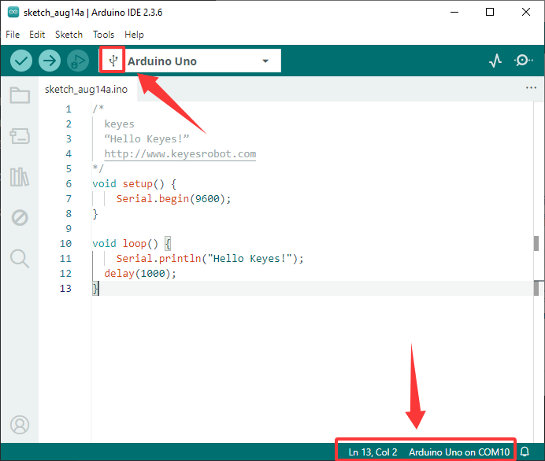Open the Sketch menu

[x=69, y=35]
